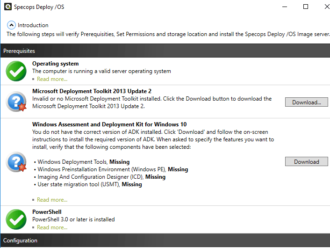This screenshot has width=330, height=248.
Task: Click the question mark icon for Windows ADK
Action: click(16, 162)
